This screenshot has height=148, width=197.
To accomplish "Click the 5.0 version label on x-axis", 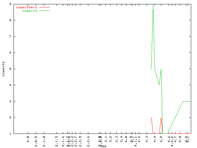I will coord(180,139).
